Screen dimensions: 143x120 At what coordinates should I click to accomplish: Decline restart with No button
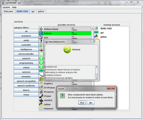(91, 103)
